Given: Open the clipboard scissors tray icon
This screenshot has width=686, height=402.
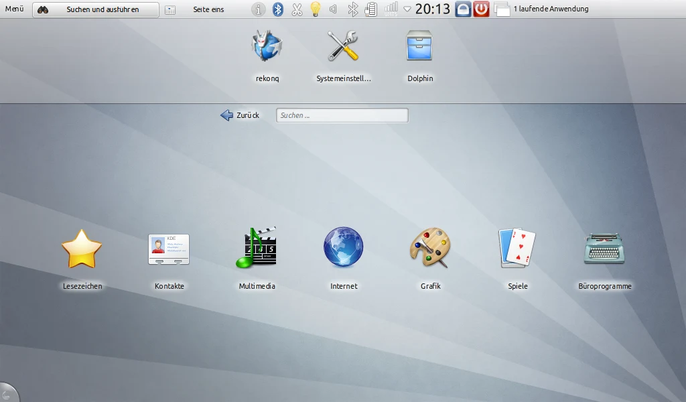Looking at the screenshot, I should 297,9.
